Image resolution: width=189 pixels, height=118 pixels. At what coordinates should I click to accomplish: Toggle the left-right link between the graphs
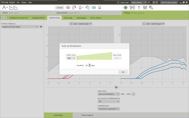tap(116, 87)
